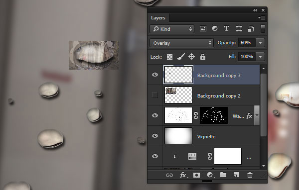299x190 pixels.
Task: Hide the clipped adjustment layer
Action: point(155,156)
